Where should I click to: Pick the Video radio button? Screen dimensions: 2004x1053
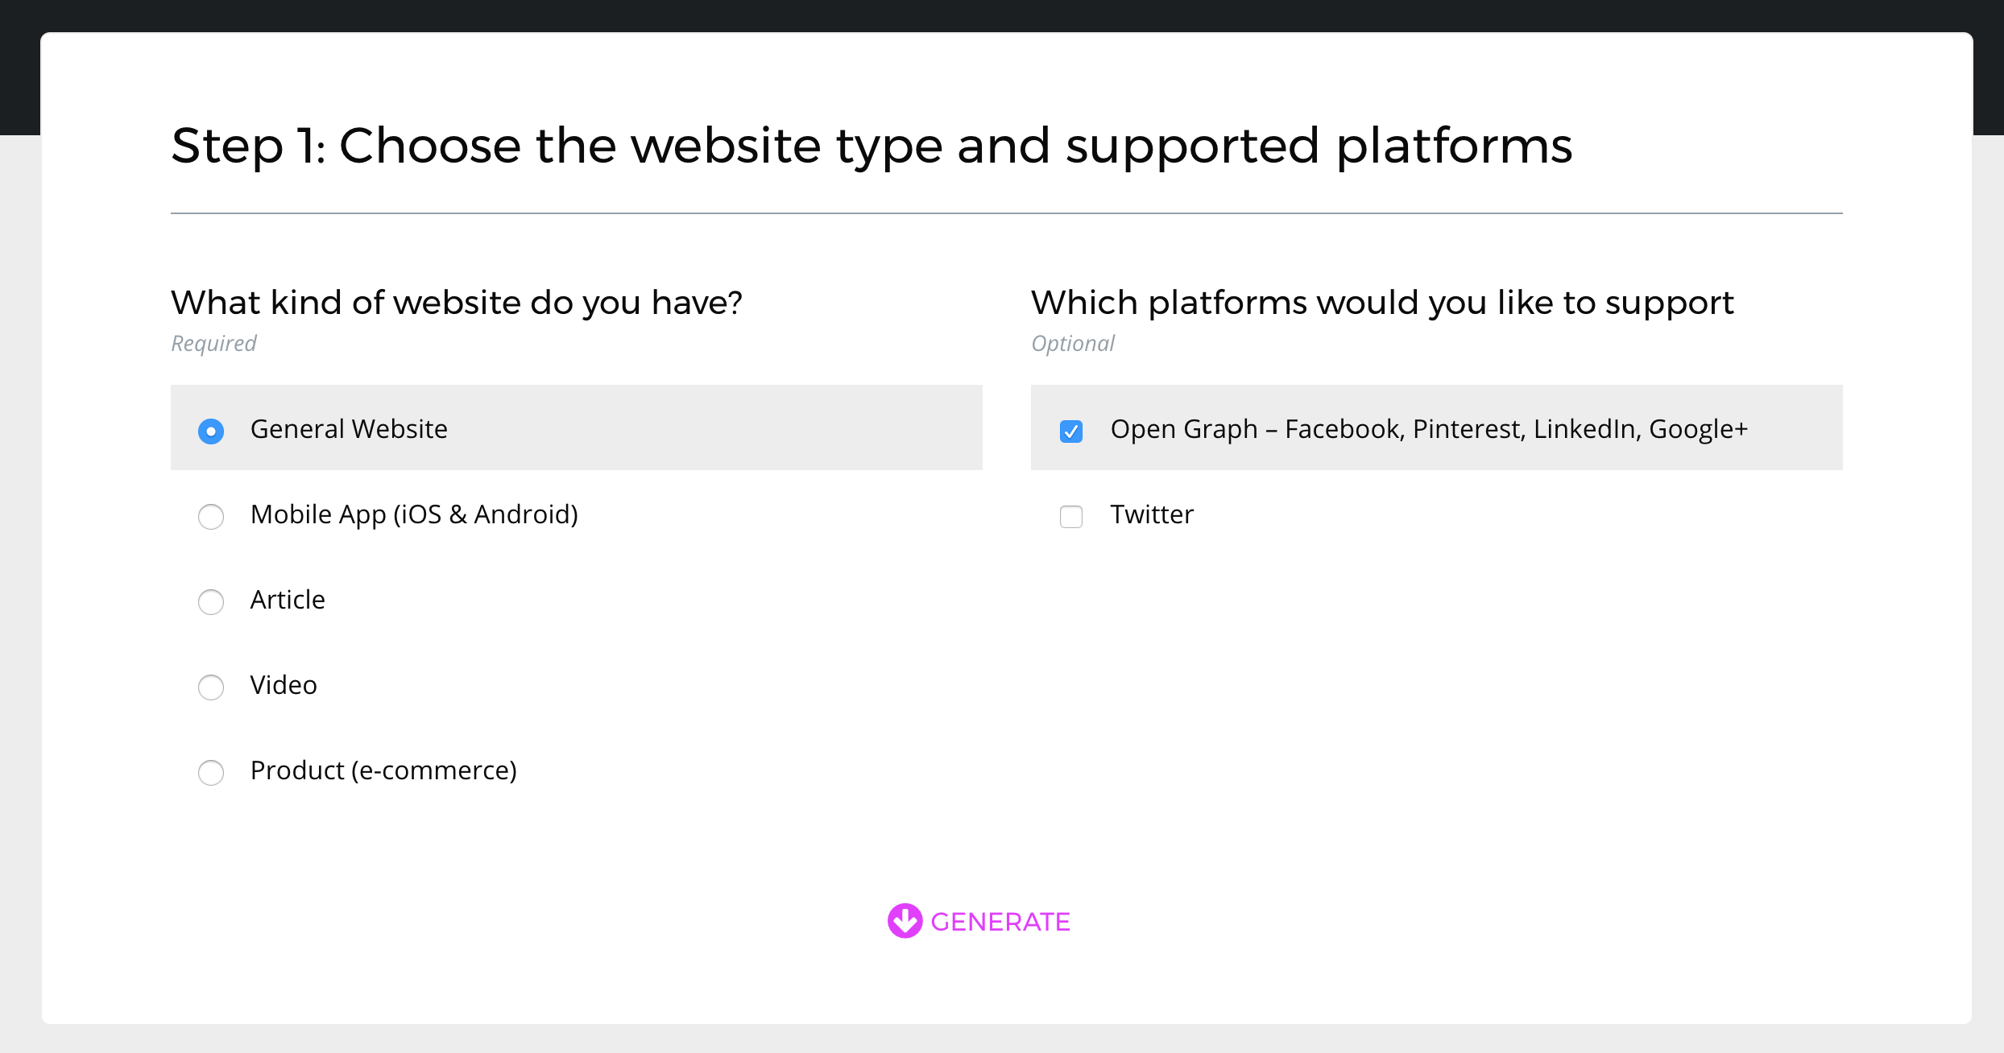(211, 687)
